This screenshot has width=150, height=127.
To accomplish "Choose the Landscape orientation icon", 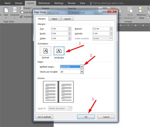I will (x=59, y=51).
